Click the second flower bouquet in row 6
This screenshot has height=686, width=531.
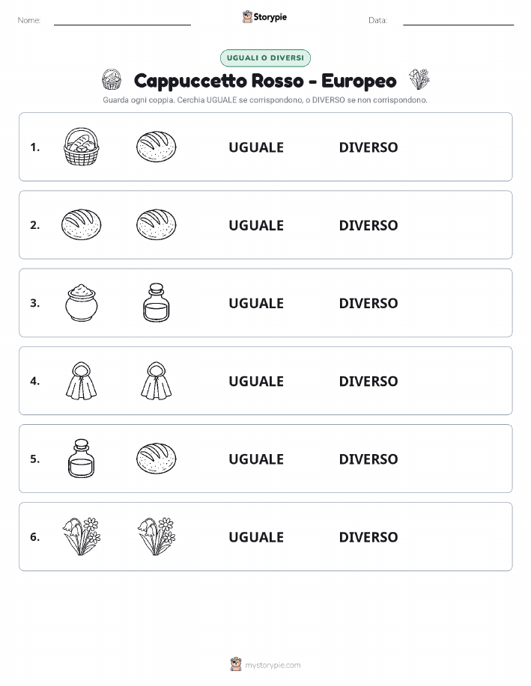click(x=156, y=536)
